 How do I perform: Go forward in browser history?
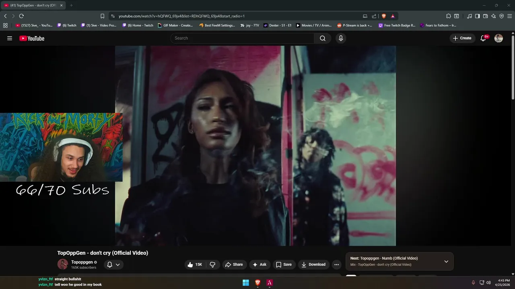(x=13, y=16)
